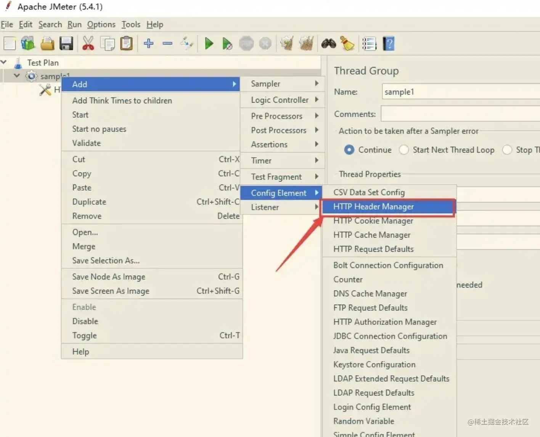Expand the Pre Processors submenu
Image resolution: width=540 pixels, height=437 pixels.
283,116
